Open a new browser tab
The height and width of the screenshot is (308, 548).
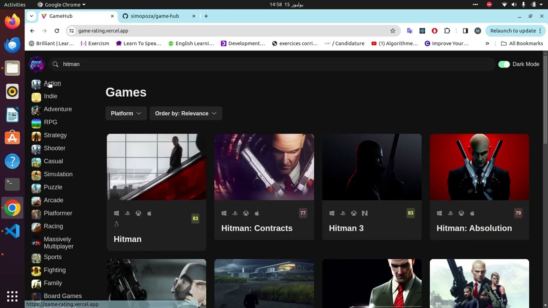pos(206,16)
